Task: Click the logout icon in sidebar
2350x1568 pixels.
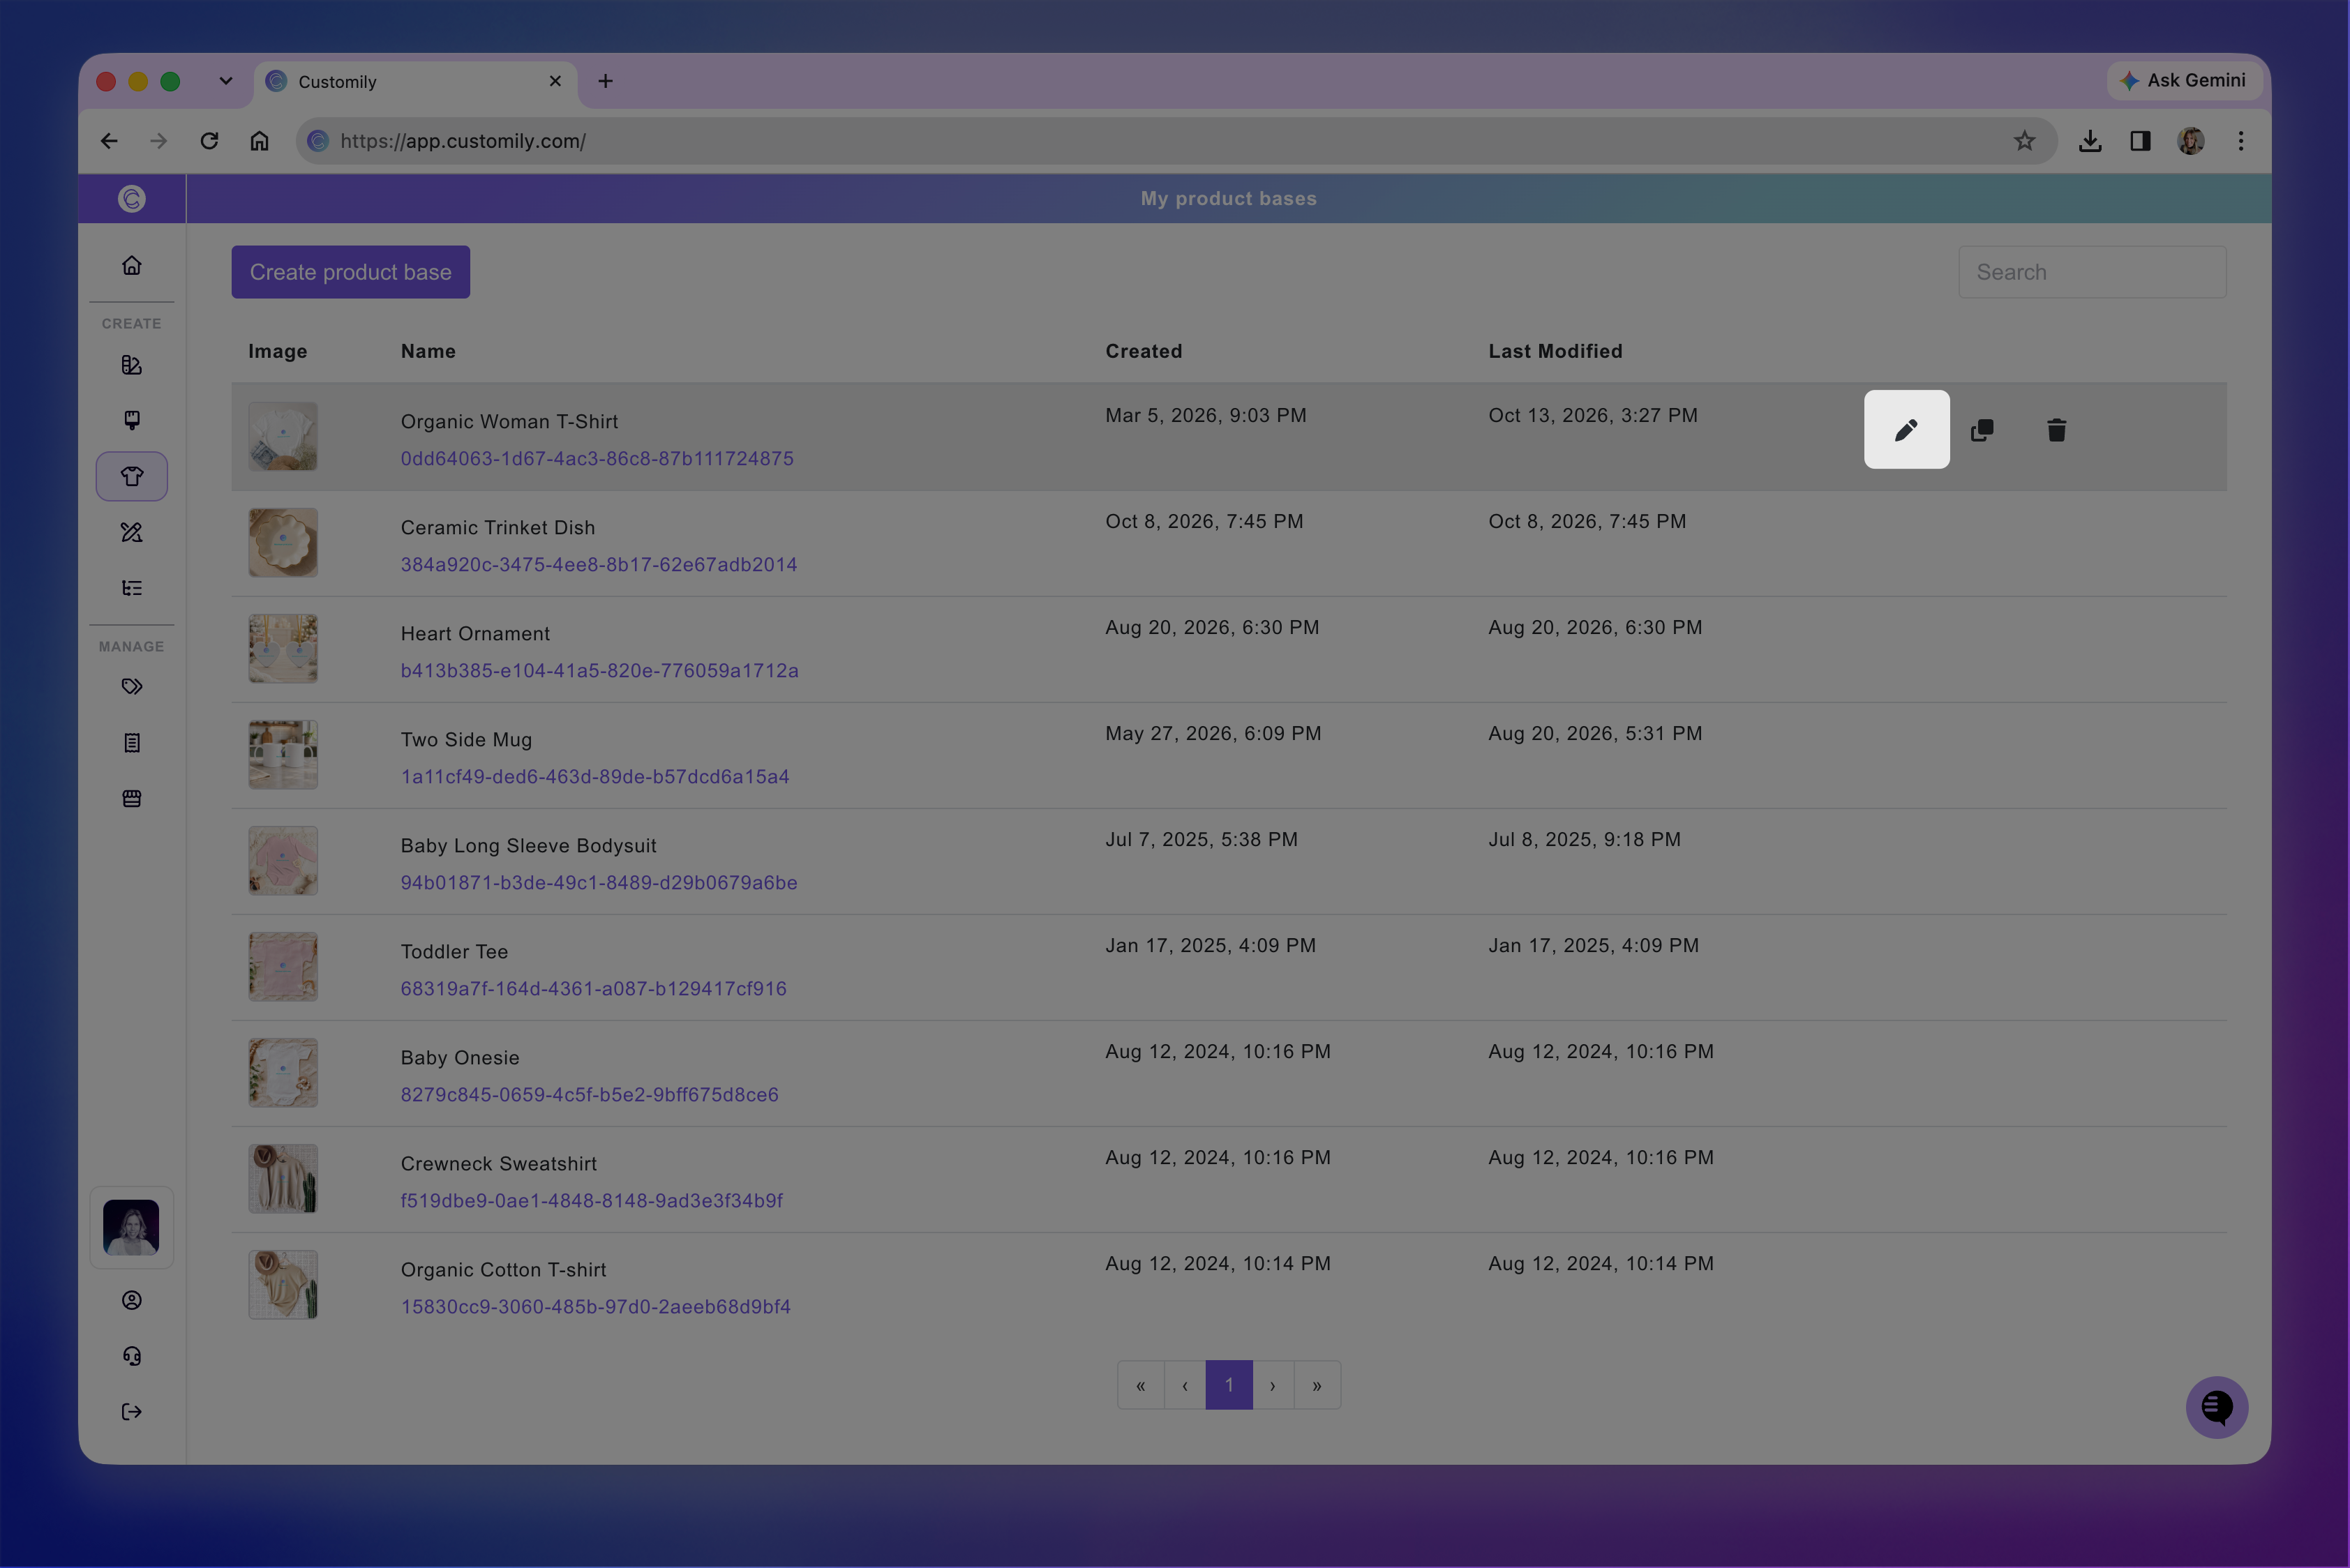Action: (x=132, y=1412)
